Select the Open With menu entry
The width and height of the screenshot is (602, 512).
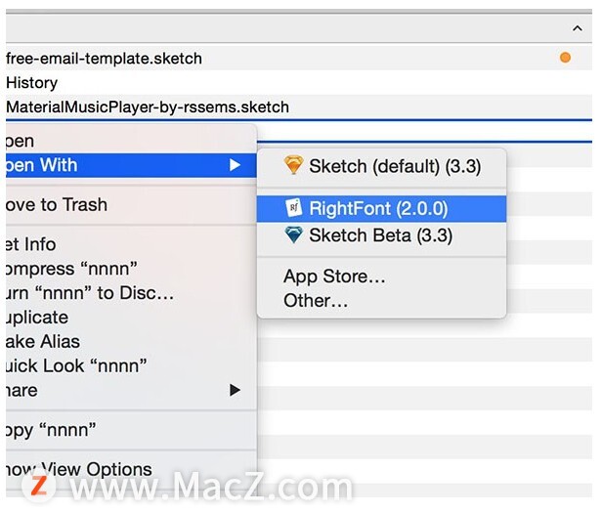131,165
